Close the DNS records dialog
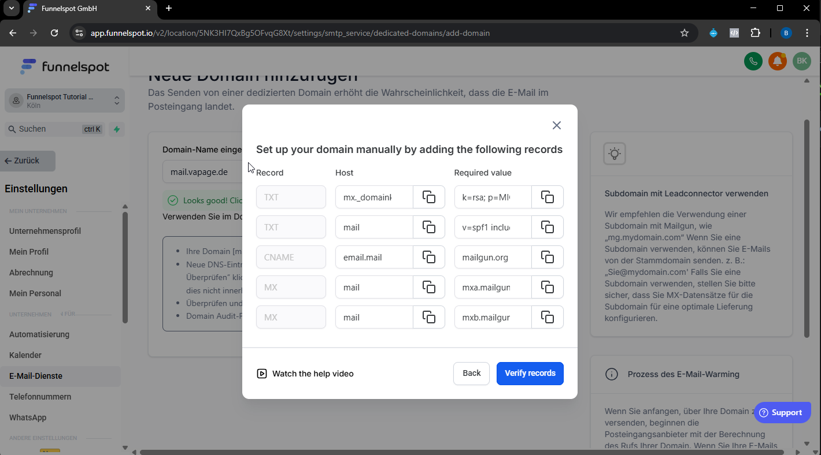 (556, 125)
